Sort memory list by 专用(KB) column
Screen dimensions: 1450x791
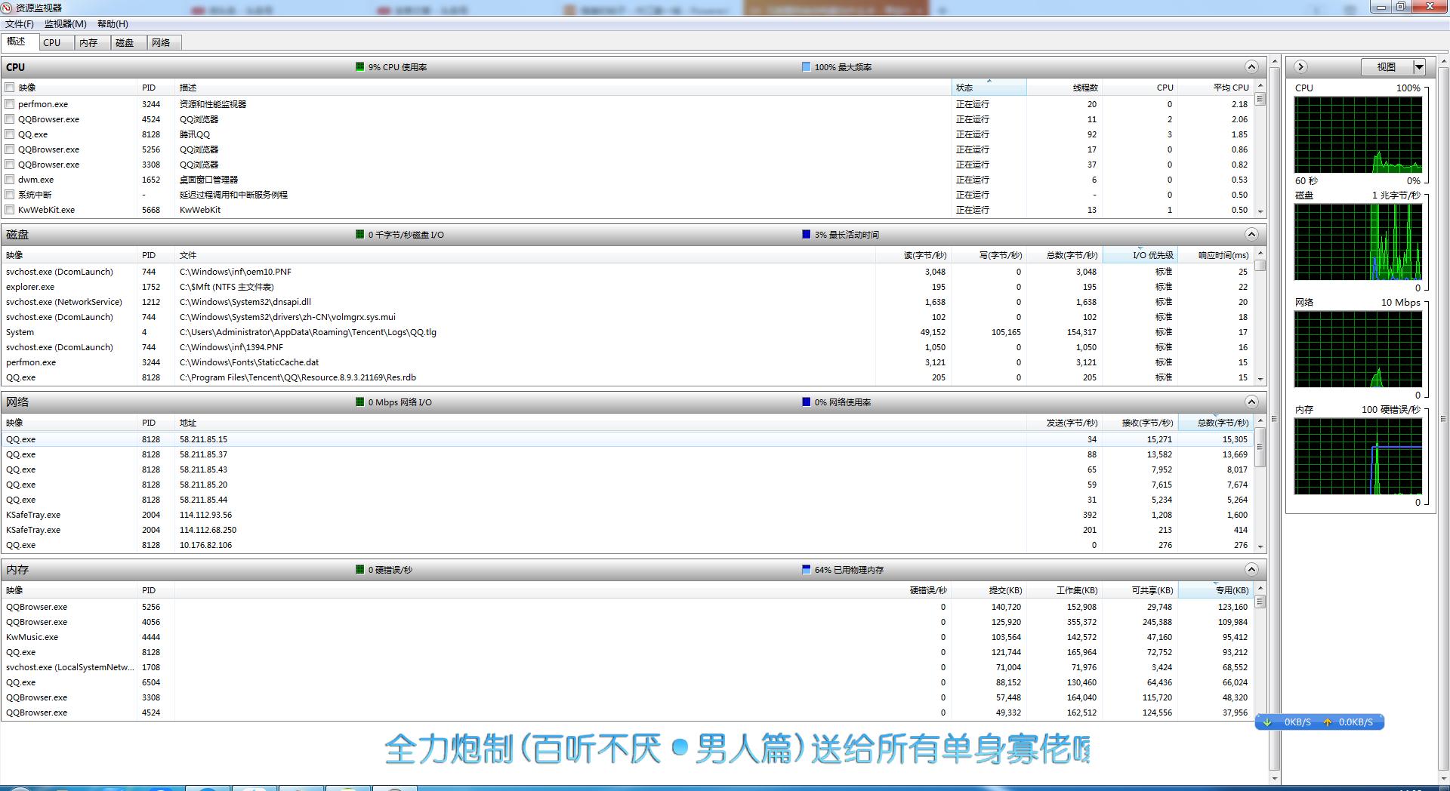point(1216,590)
